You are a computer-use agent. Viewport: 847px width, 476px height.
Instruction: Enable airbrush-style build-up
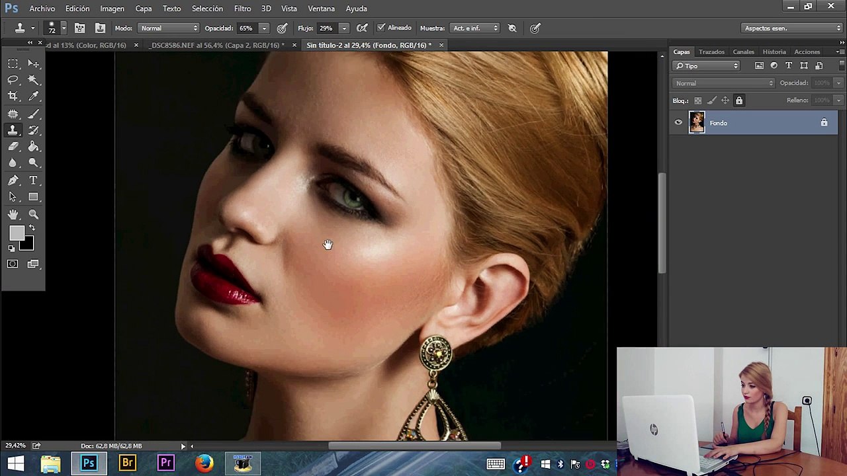(x=362, y=28)
